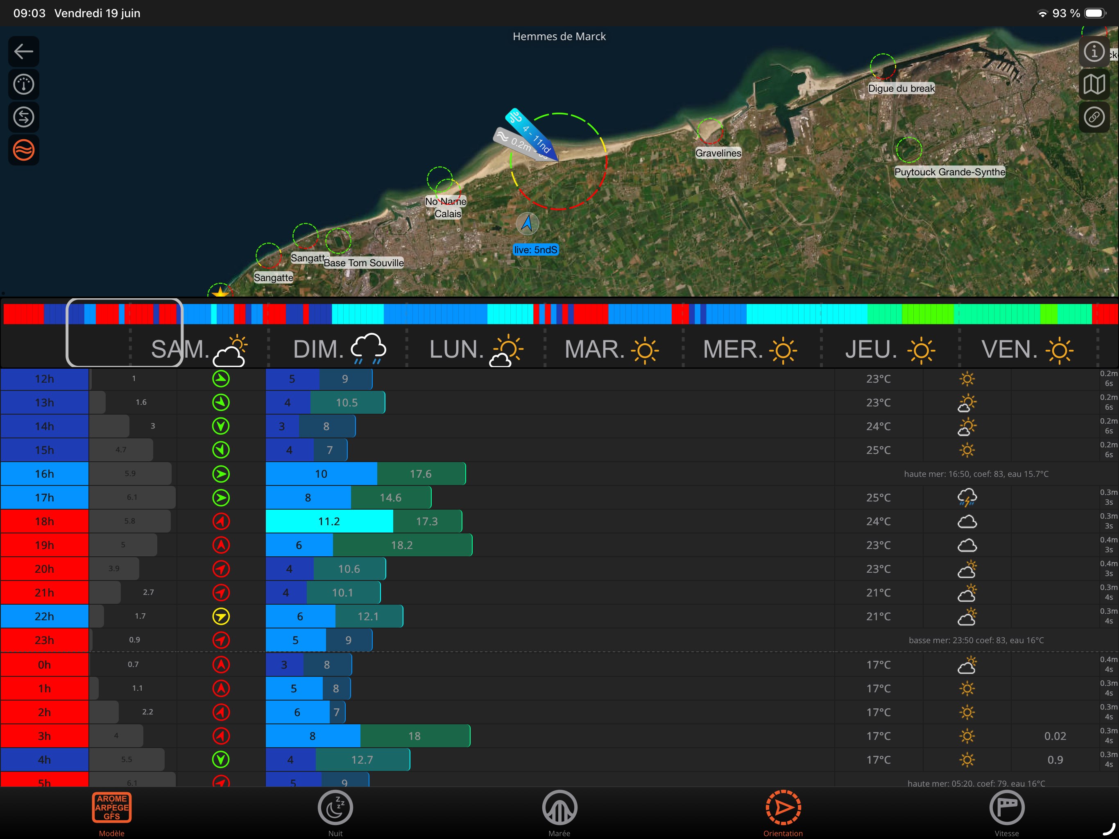Screen dimensions: 1119x839
Task: Open the folded map icon
Action: (1094, 84)
